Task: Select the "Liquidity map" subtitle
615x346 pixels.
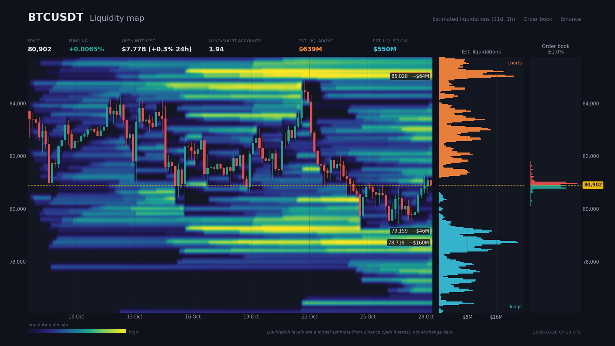Action: click(x=117, y=18)
